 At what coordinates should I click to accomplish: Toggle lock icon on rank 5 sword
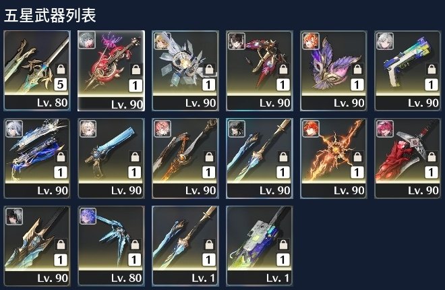[61, 69]
